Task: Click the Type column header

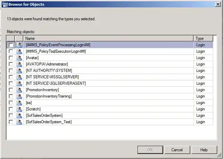Action: coord(203,38)
